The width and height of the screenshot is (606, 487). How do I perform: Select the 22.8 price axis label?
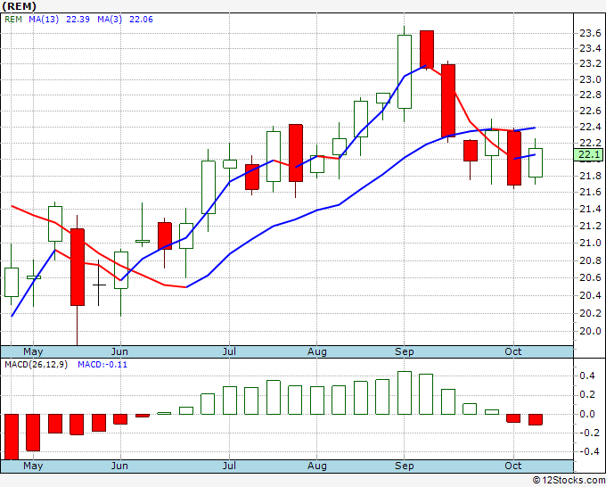click(590, 95)
